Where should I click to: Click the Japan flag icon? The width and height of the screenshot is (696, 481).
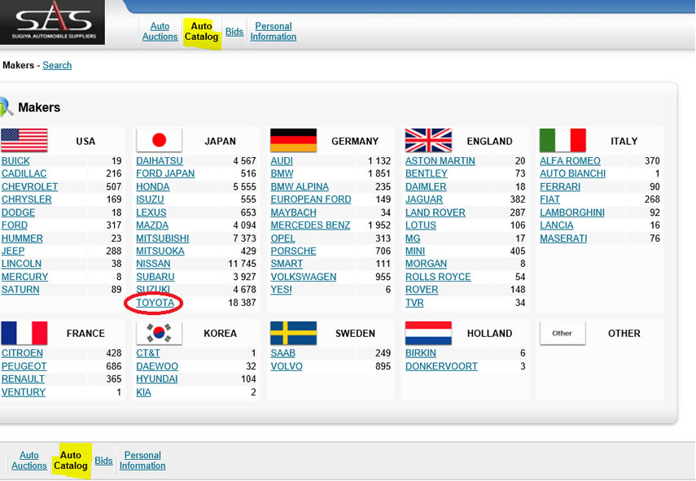tap(159, 141)
